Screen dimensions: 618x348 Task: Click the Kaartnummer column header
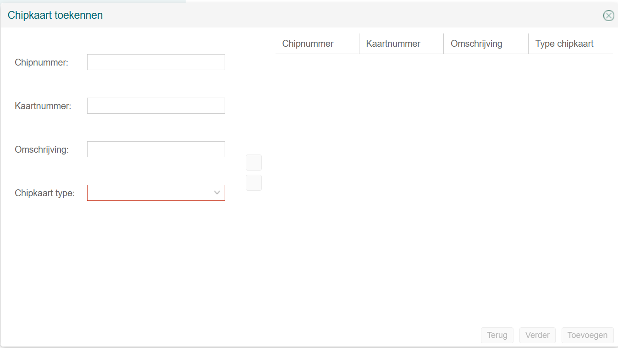tap(393, 44)
